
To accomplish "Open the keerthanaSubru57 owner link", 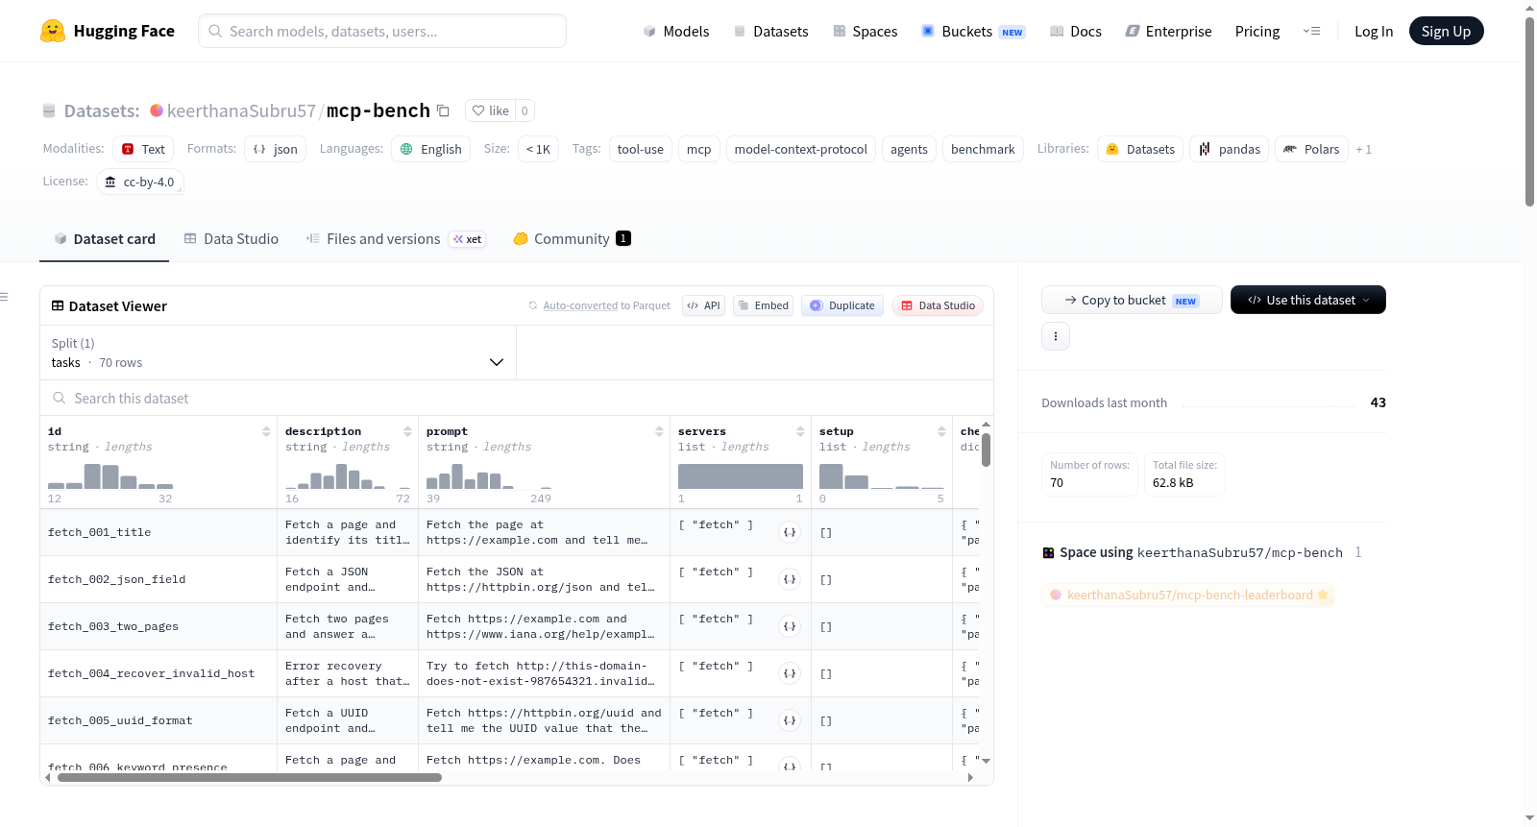I will 241,110.
